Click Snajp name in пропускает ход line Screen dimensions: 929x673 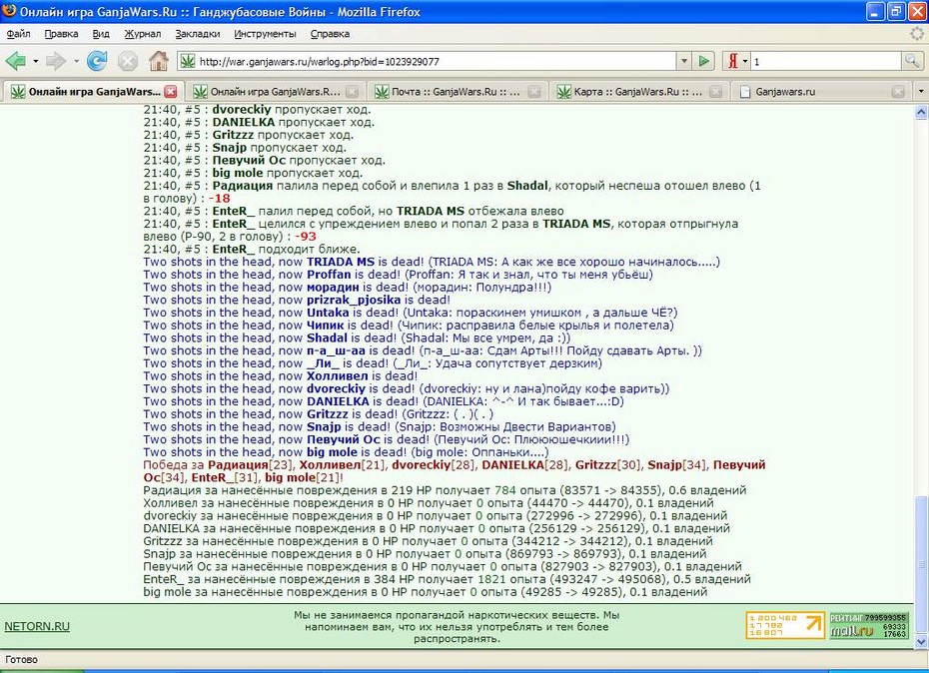tap(229, 148)
